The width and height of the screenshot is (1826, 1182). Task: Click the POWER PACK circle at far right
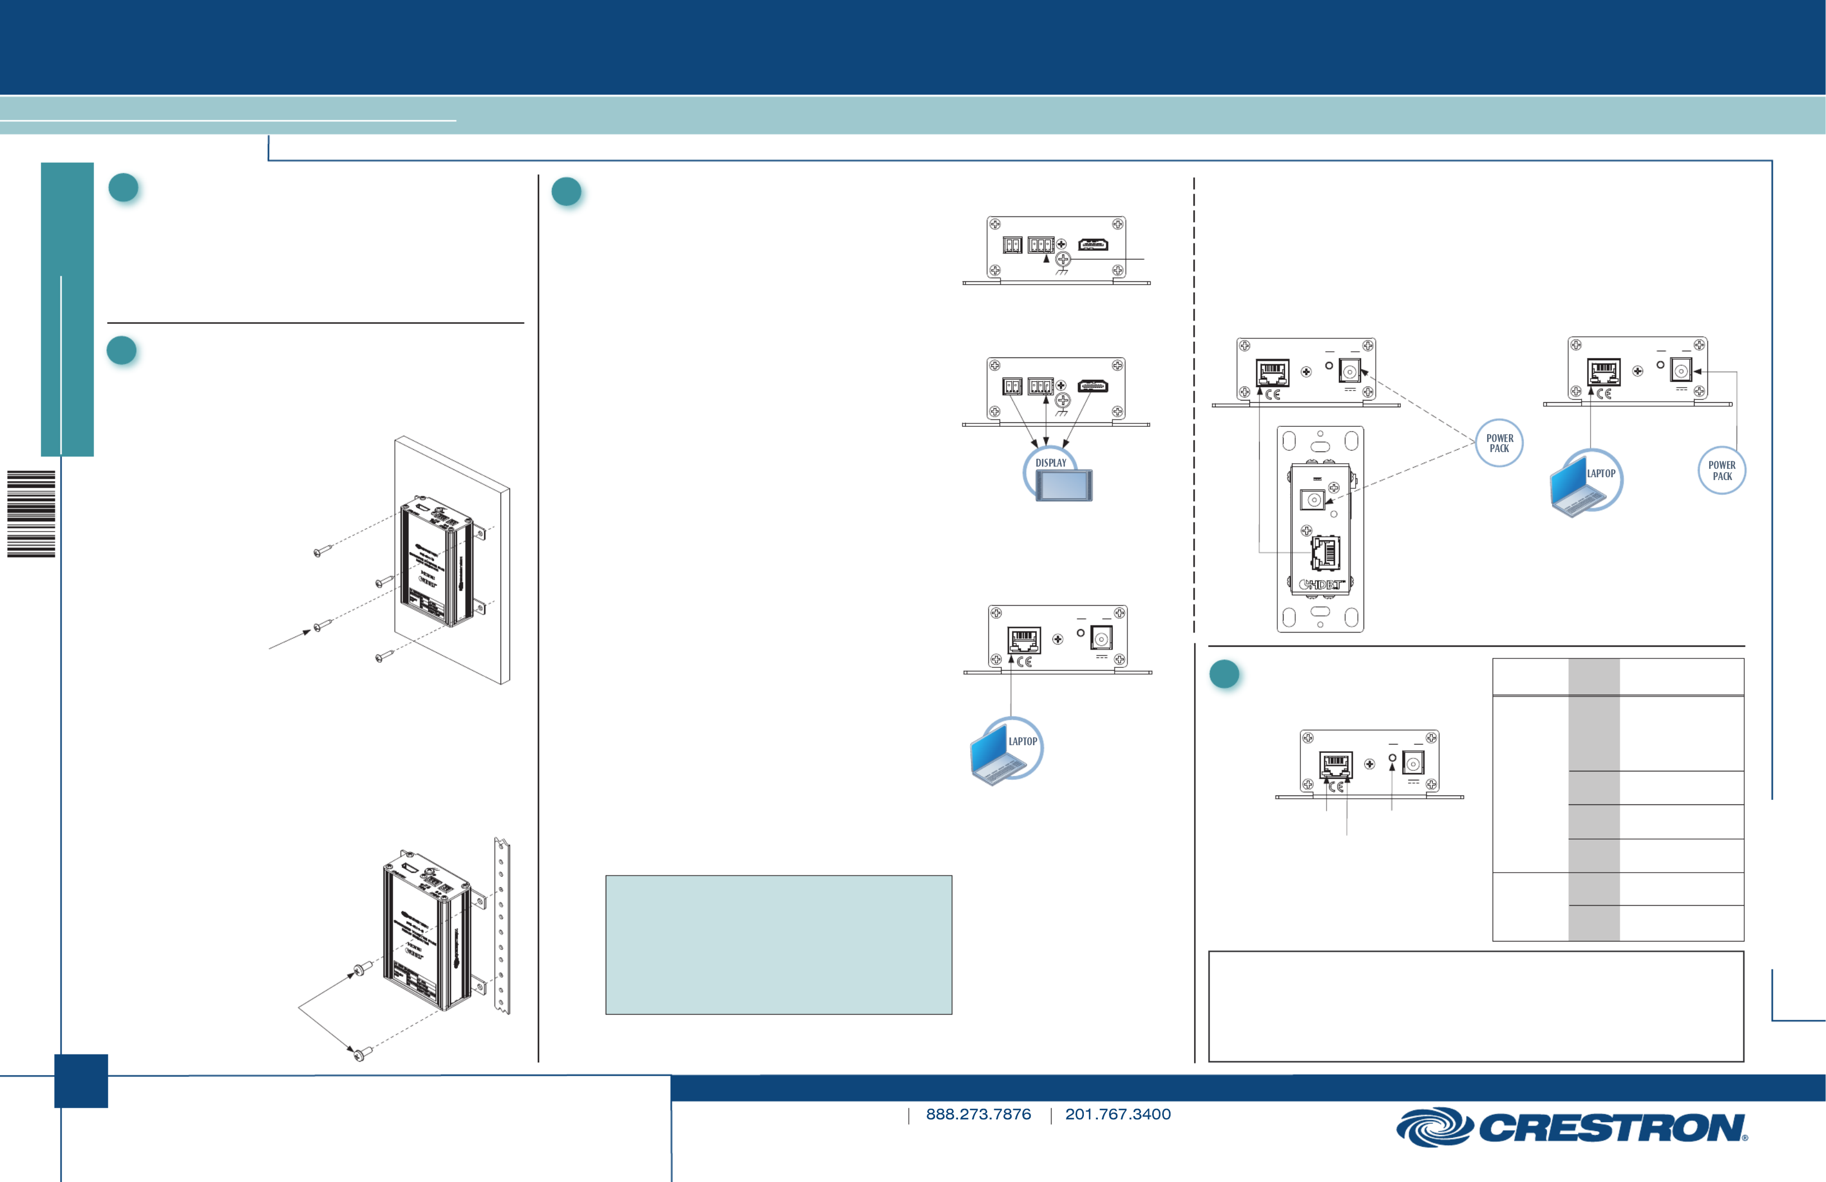(x=1721, y=470)
